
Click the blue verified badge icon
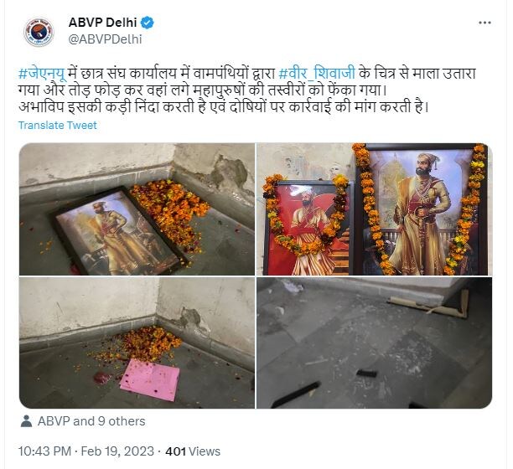148,23
